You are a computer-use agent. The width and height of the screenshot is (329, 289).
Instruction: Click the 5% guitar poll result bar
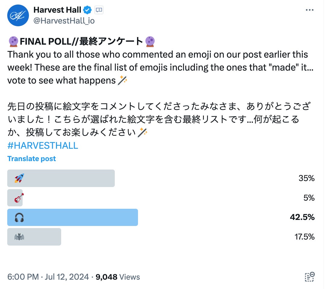(x=15, y=198)
